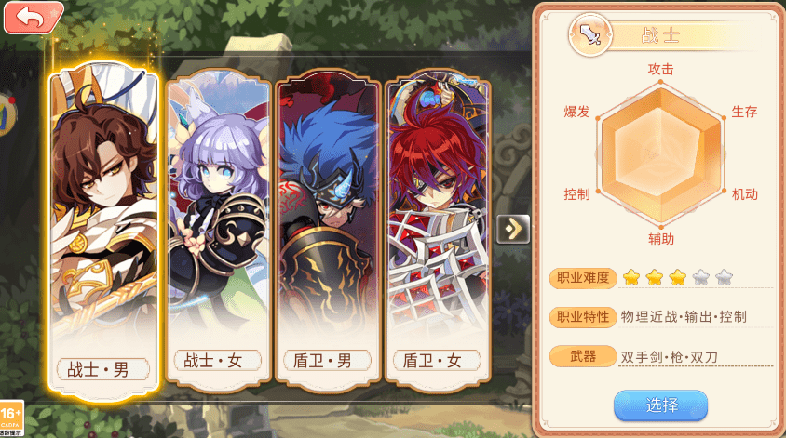This screenshot has width=786, height=438.
Task: Click the 战士·男 name plate
Action: pyautogui.click(x=103, y=370)
